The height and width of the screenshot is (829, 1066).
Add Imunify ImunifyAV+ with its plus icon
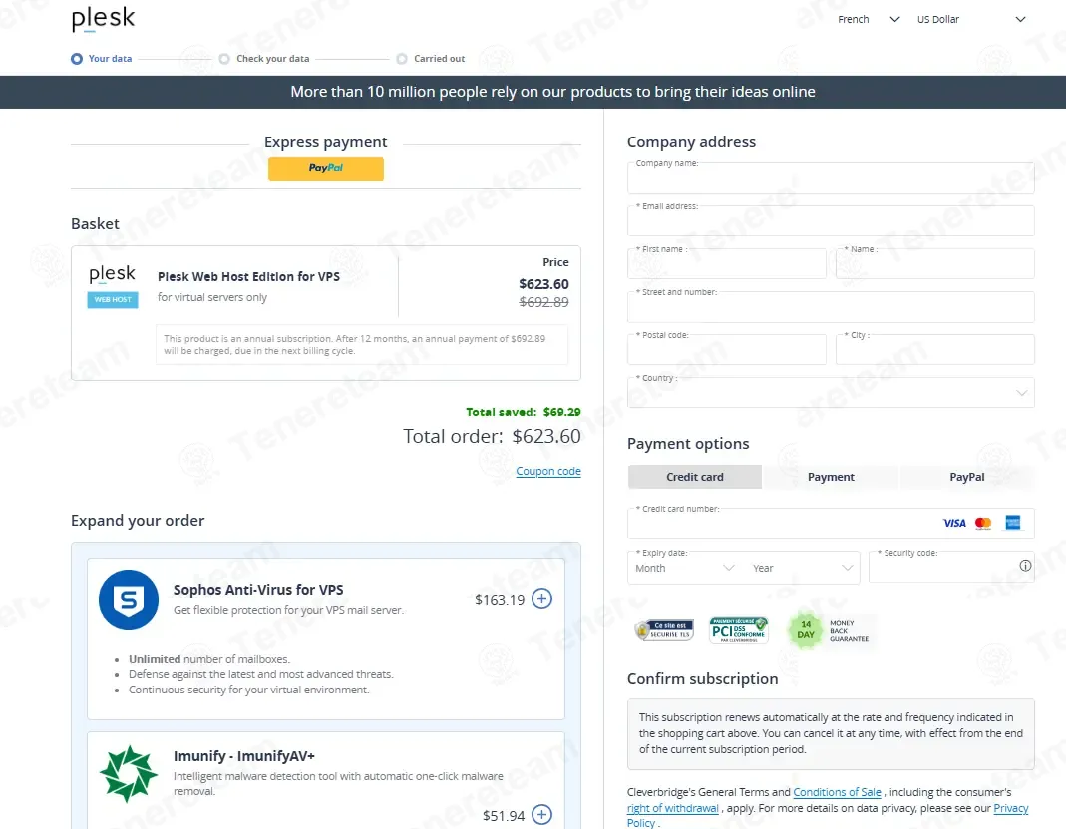541,814
